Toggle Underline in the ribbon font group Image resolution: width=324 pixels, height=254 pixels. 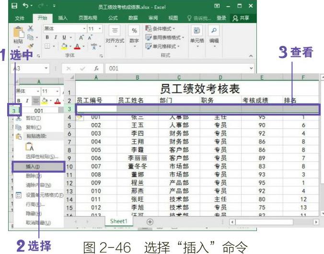point(64,37)
